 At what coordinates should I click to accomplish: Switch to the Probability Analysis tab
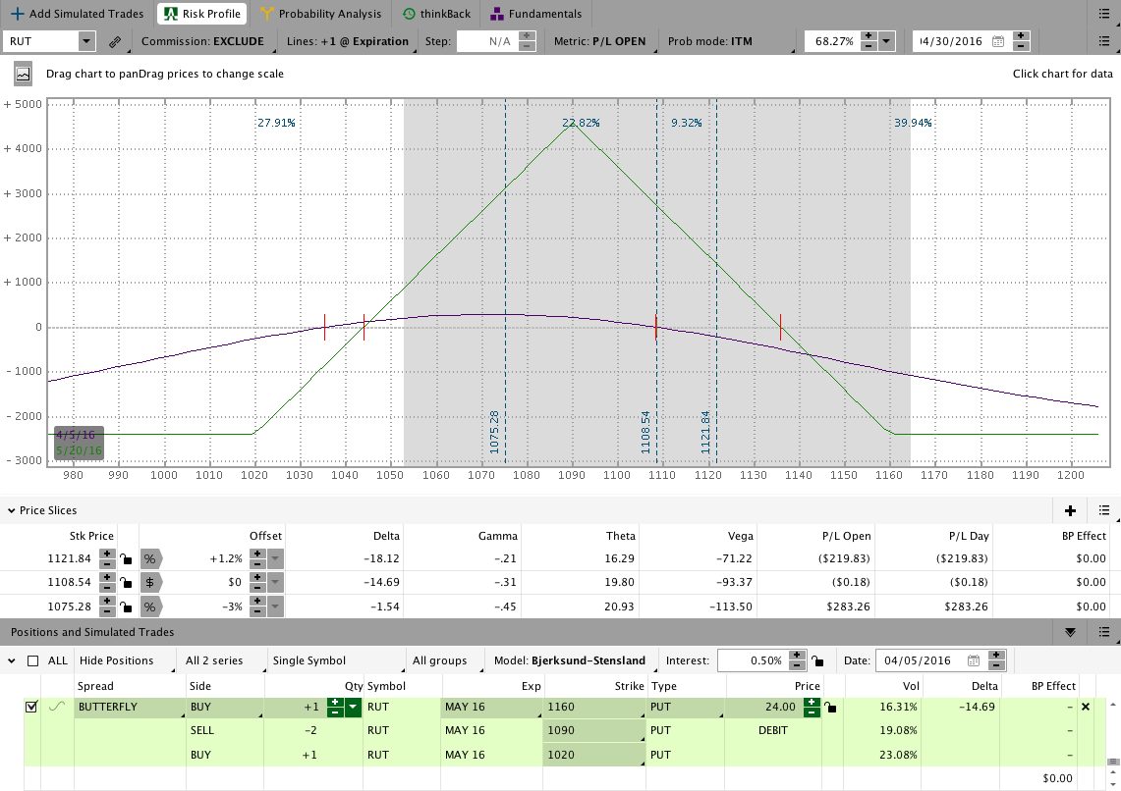coord(321,14)
